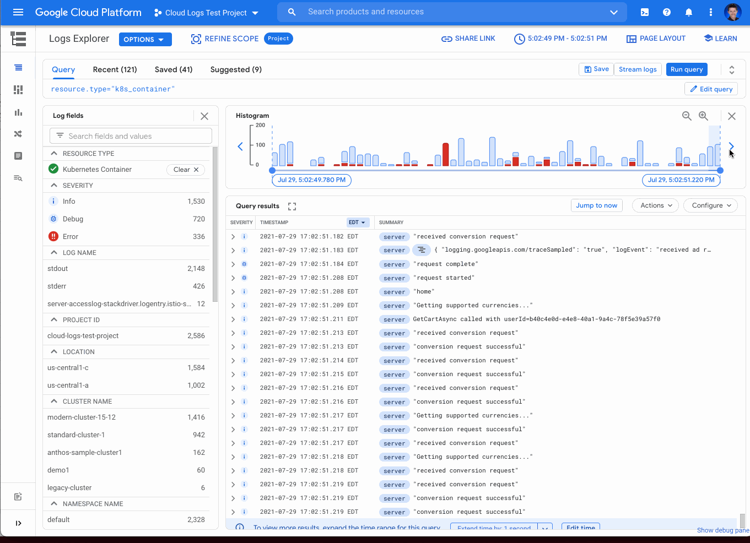Image resolution: width=750 pixels, height=543 pixels.
Task: Collapse the SEVERITY section
Action: (54, 186)
